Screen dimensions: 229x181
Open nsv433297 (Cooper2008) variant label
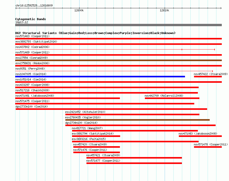click(32, 85)
